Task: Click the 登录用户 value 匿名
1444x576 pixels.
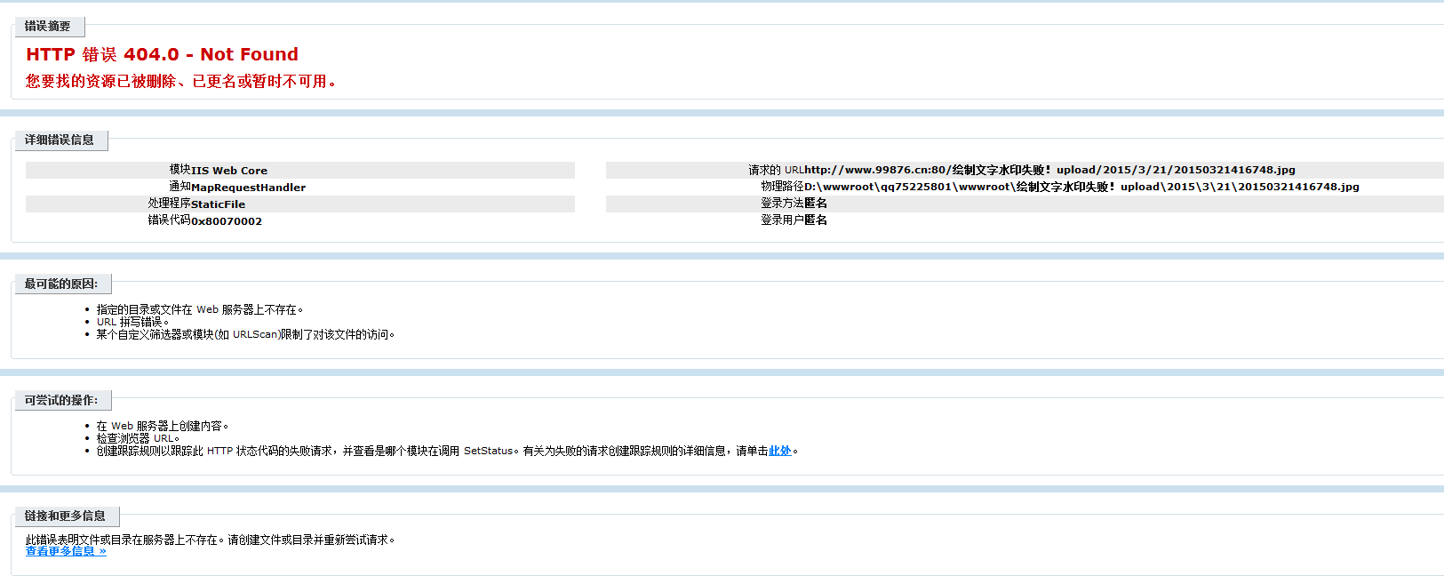Action: coord(816,220)
